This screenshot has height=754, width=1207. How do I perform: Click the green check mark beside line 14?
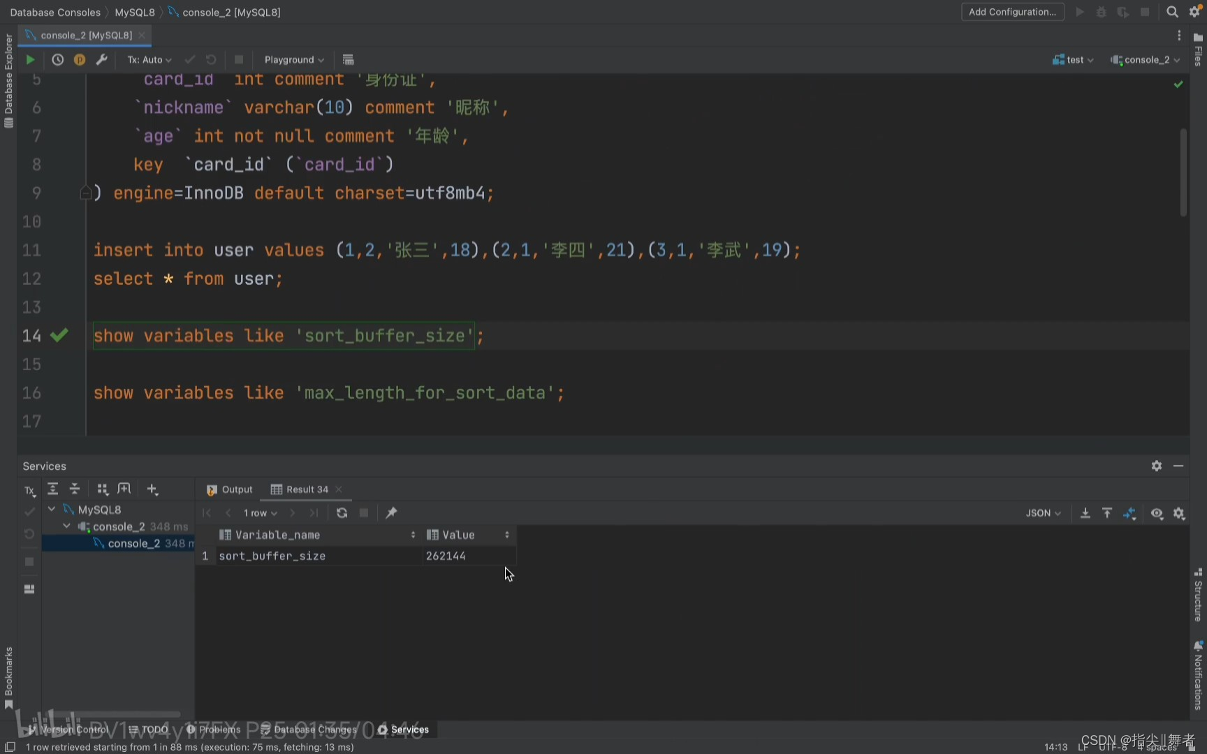point(60,336)
